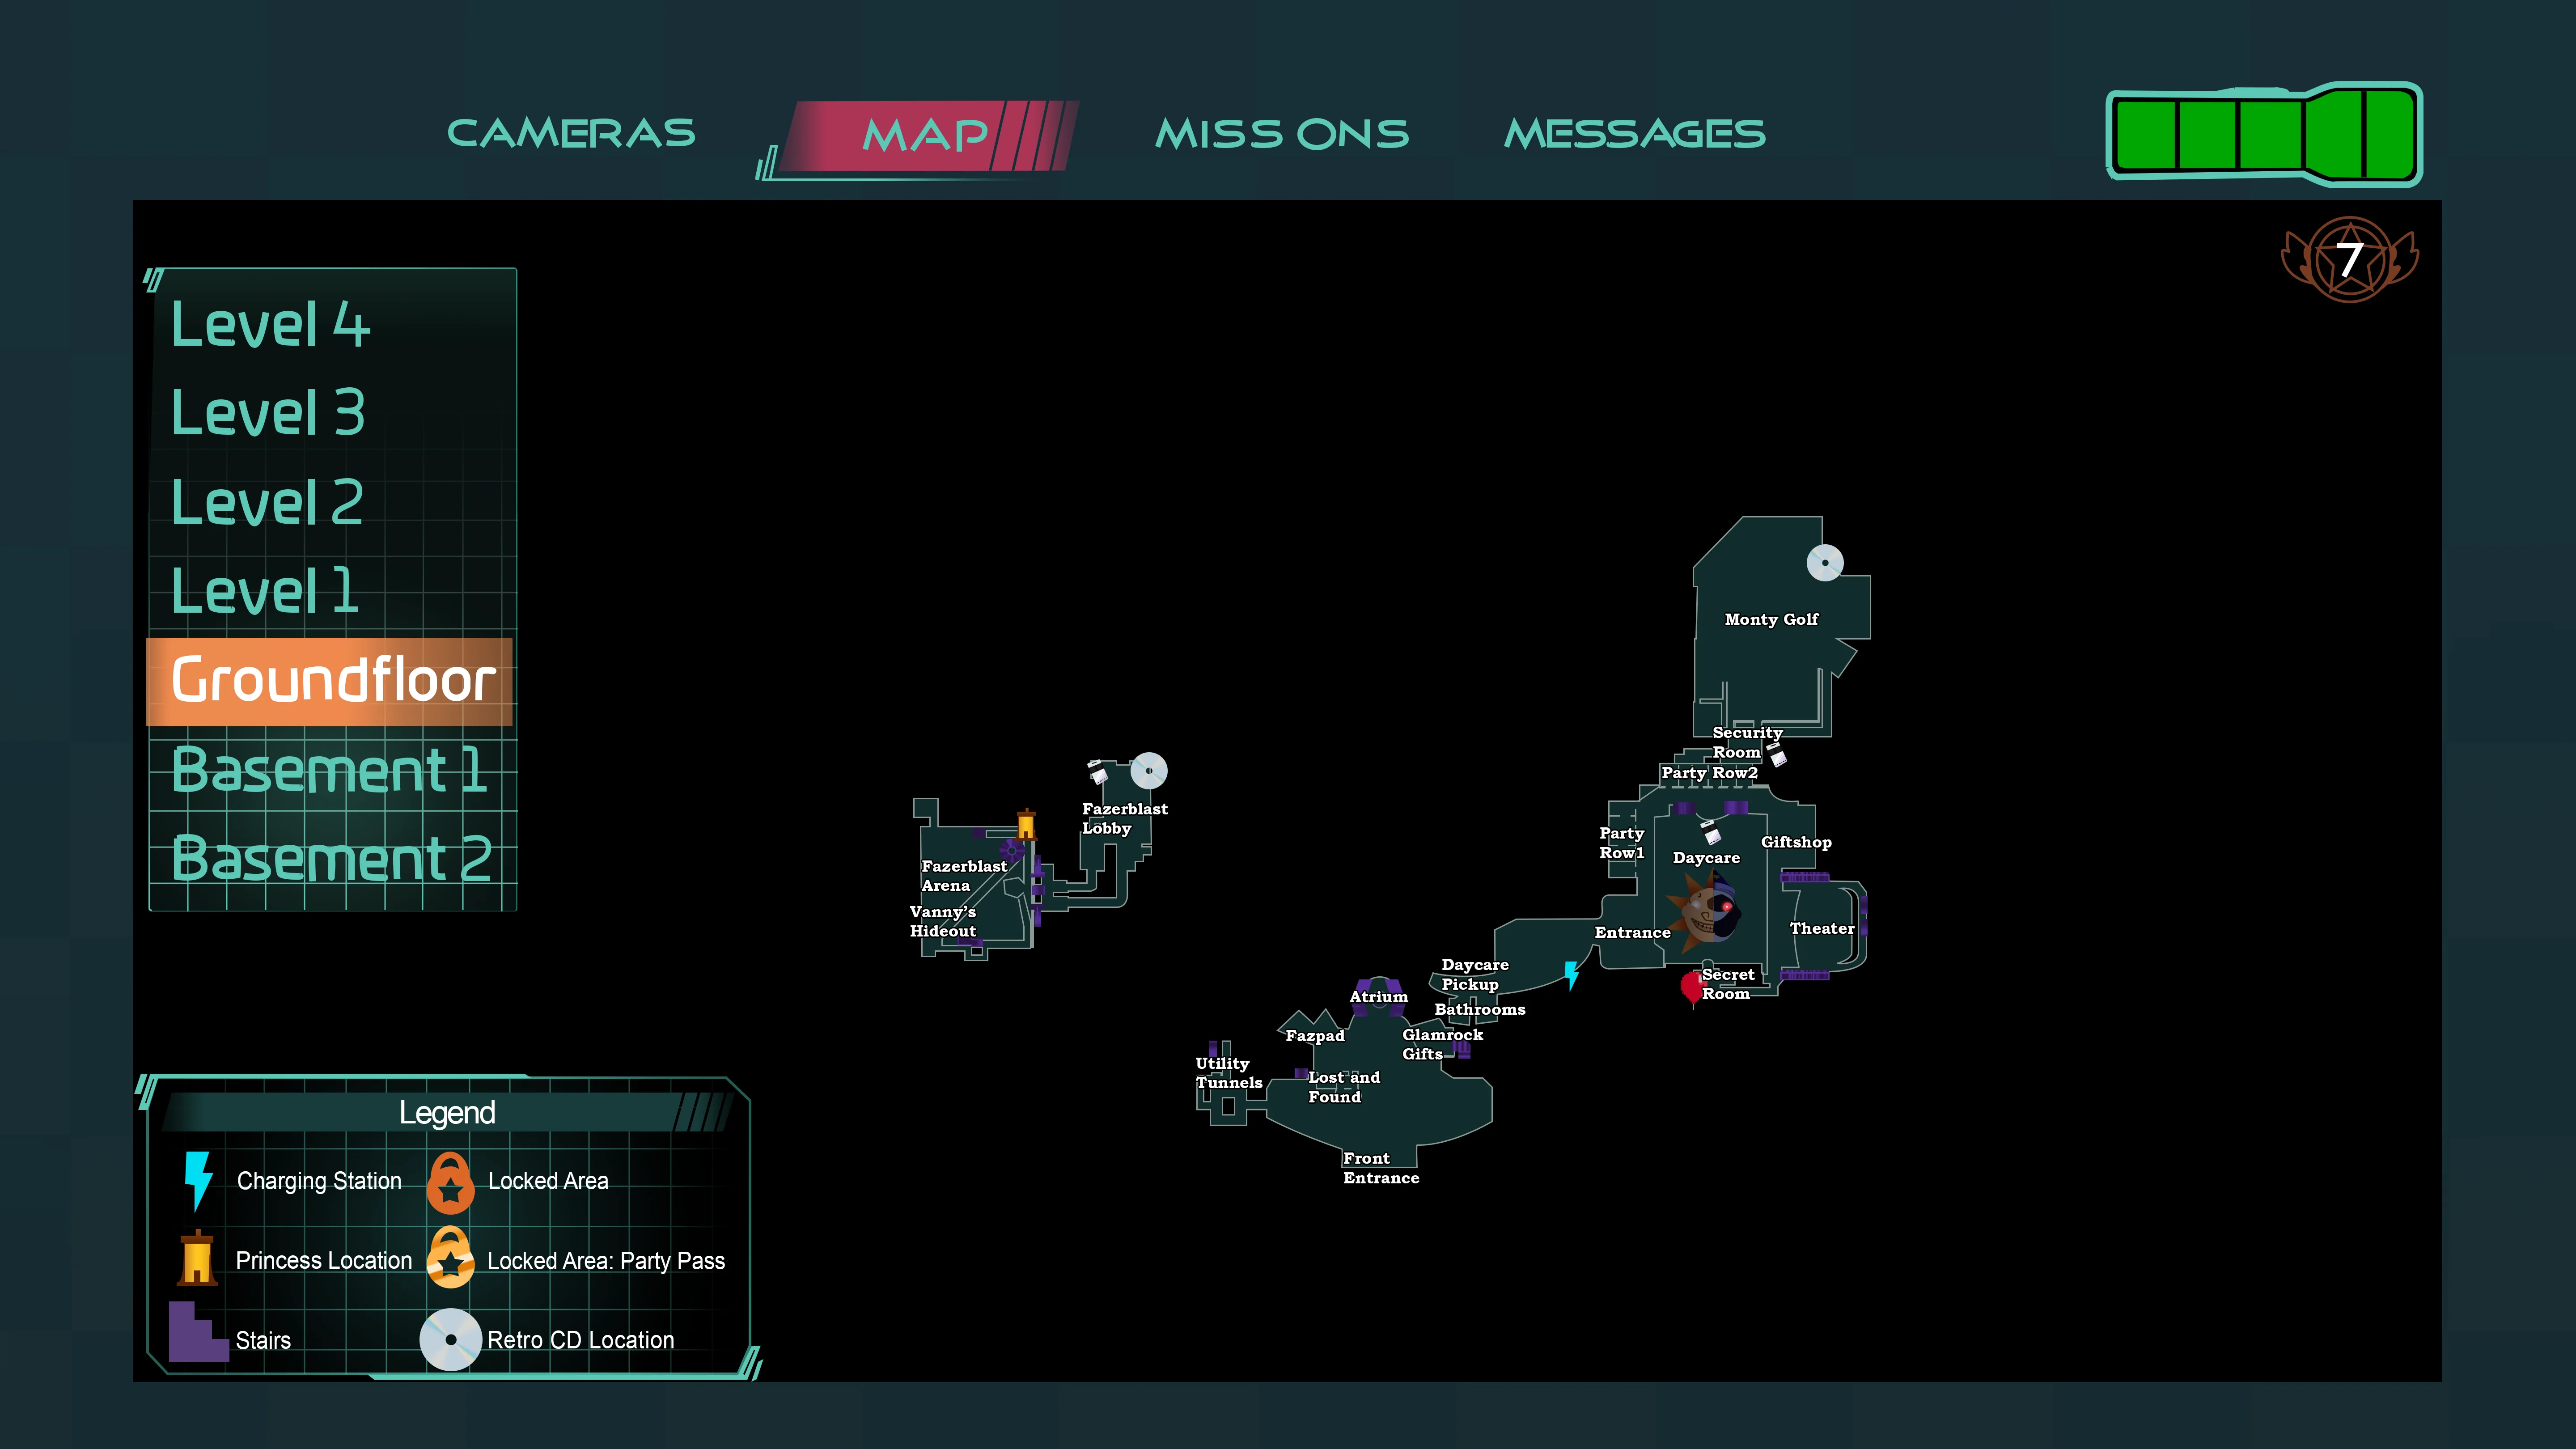Click the star badge showing 7
The width and height of the screenshot is (2576, 1449).
2350,259
